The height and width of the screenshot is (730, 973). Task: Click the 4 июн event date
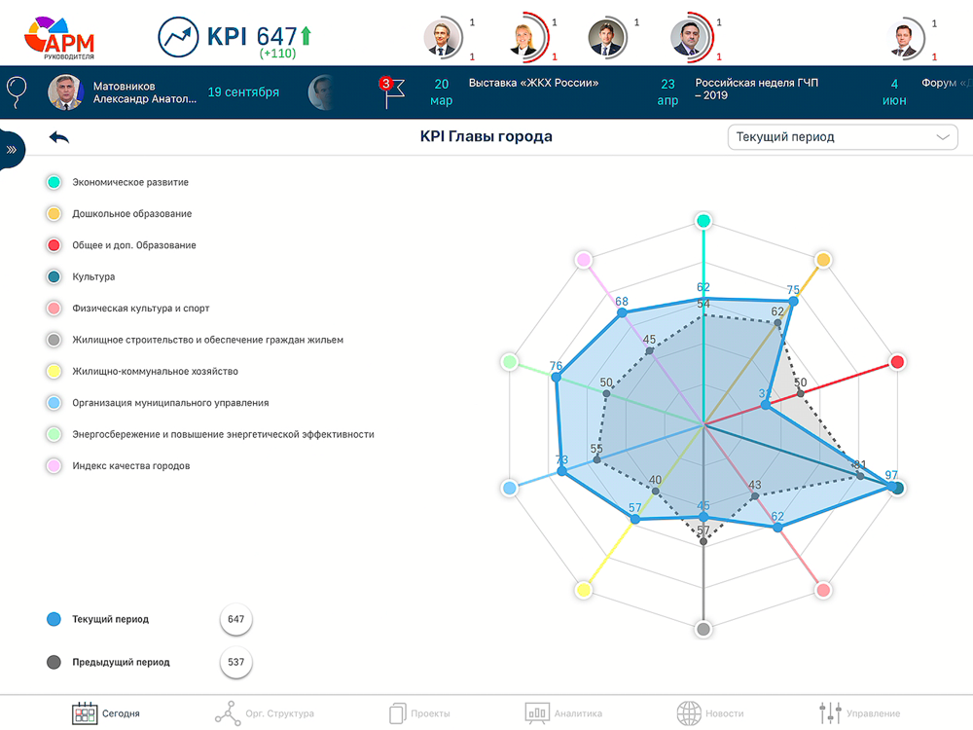(x=894, y=91)
